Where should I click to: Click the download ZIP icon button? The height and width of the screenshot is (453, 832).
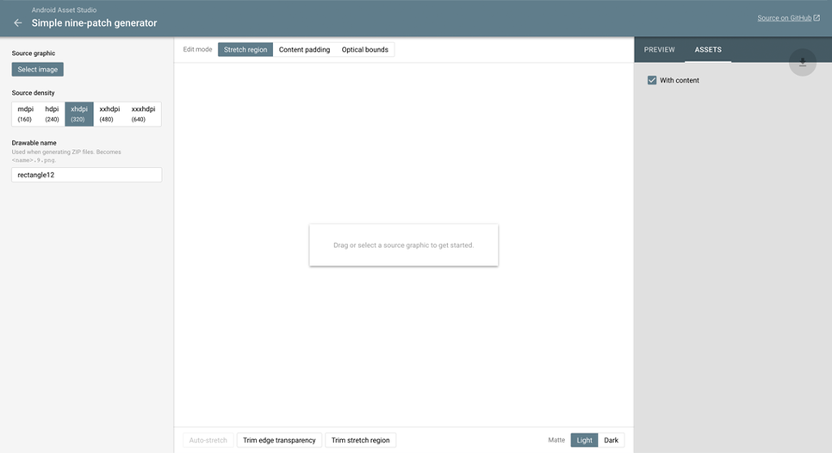[x=802, y=62]
